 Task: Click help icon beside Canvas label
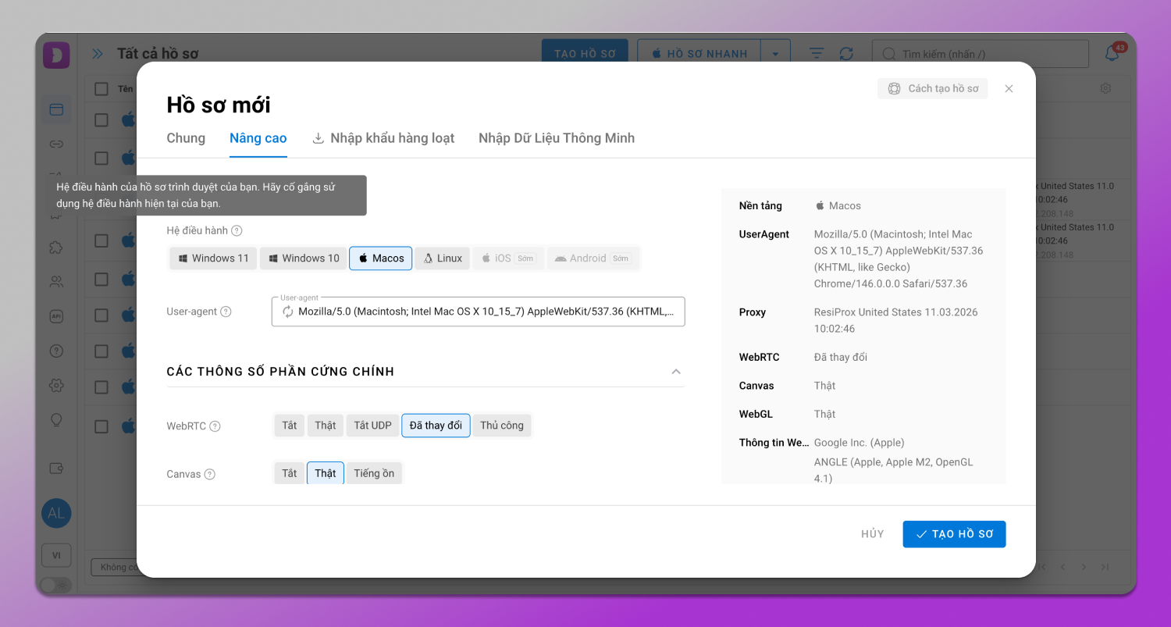[210, 474]
